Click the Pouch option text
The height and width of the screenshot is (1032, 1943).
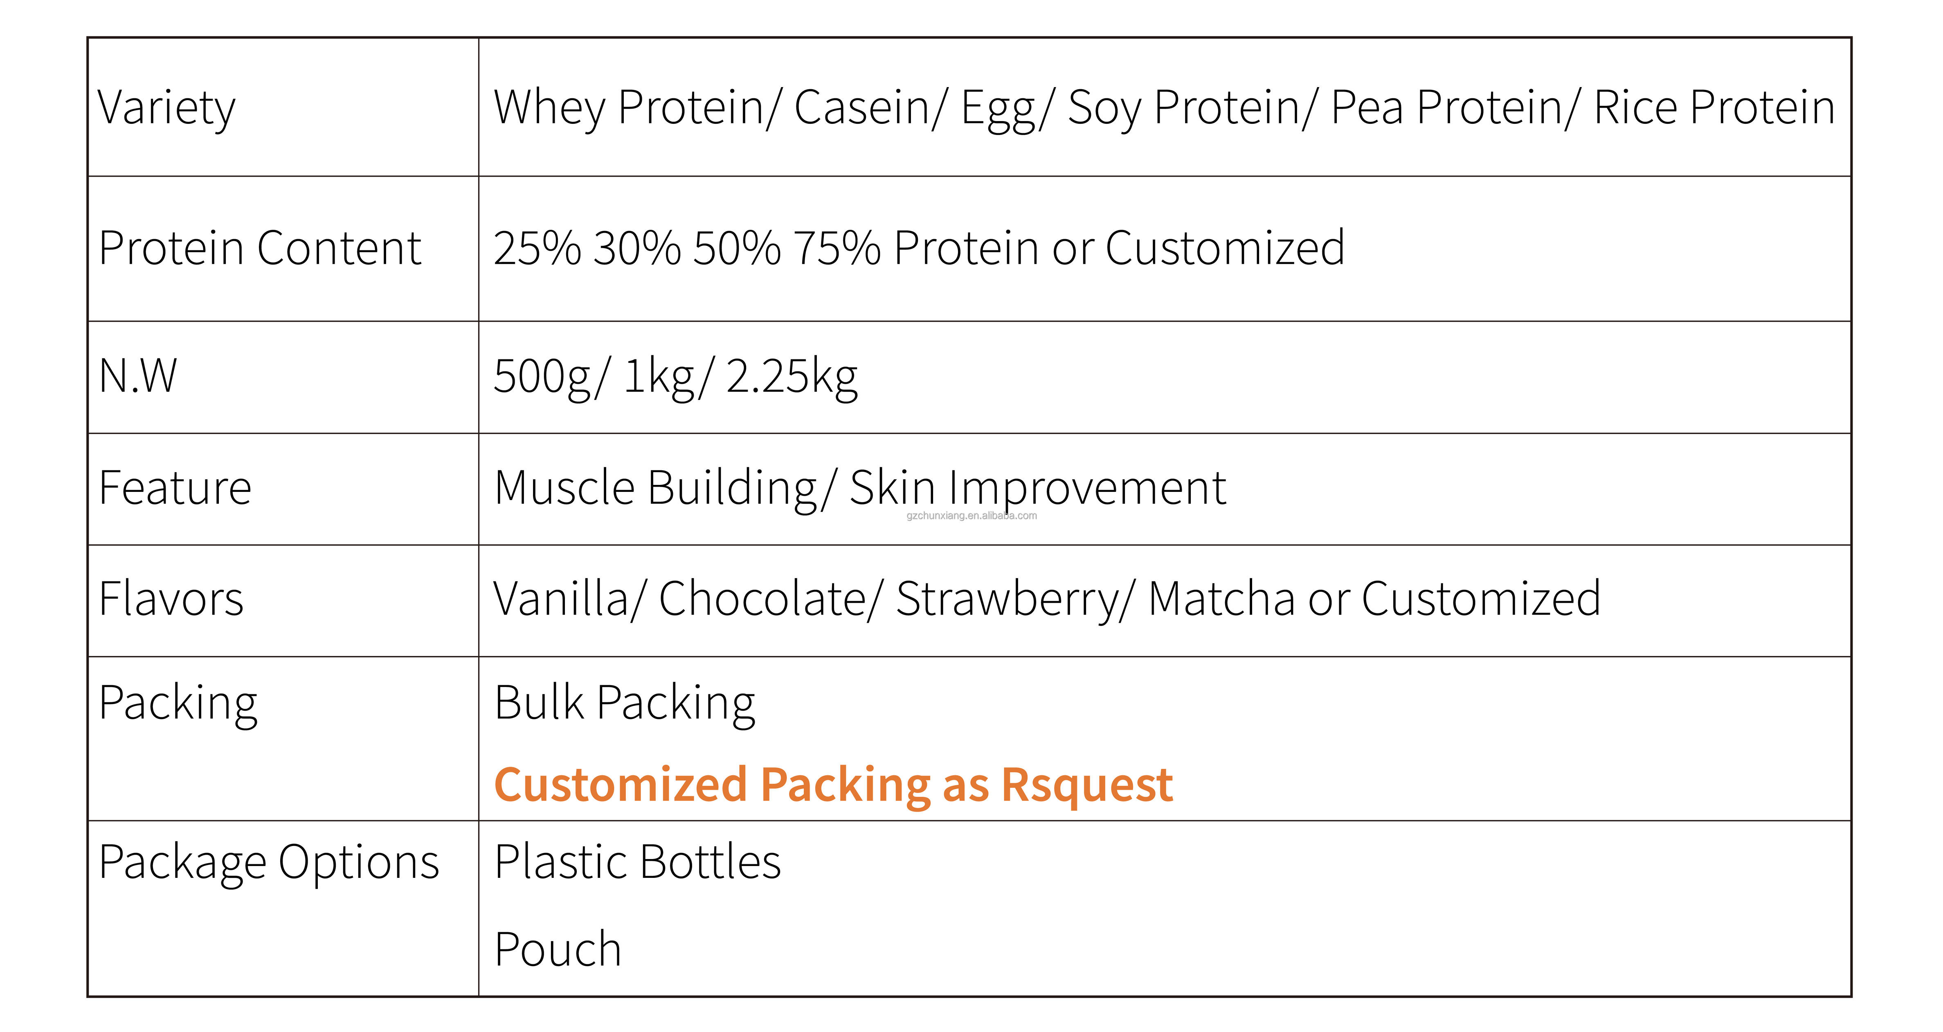558,949
